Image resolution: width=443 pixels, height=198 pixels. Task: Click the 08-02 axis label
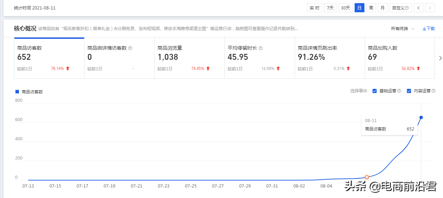coord(299,186)
